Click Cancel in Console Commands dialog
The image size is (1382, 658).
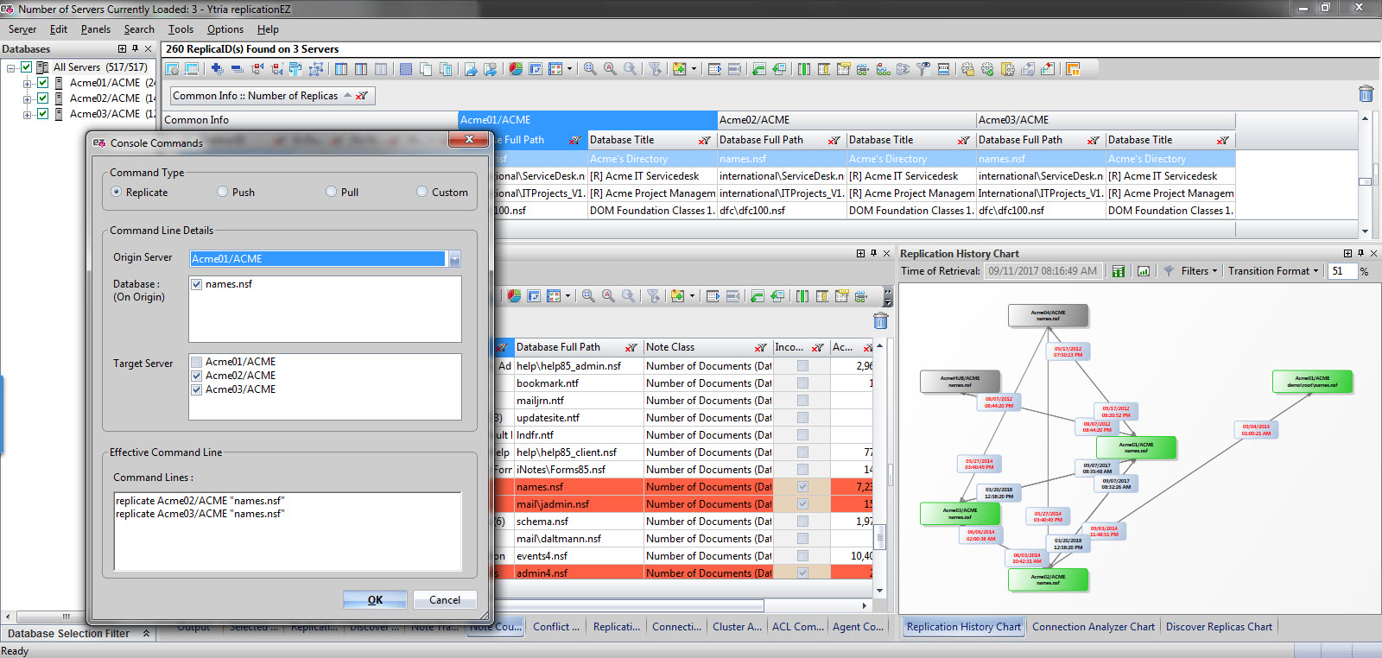point(445,599)
